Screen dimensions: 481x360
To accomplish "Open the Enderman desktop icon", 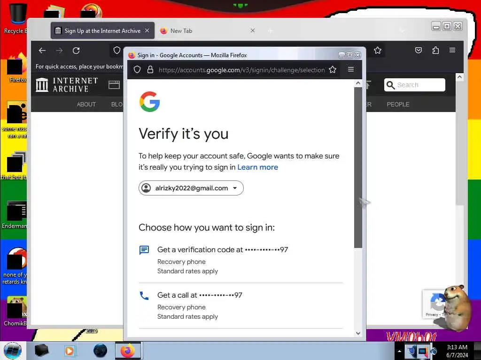I will pyautogui.click(x=16, y=214).
